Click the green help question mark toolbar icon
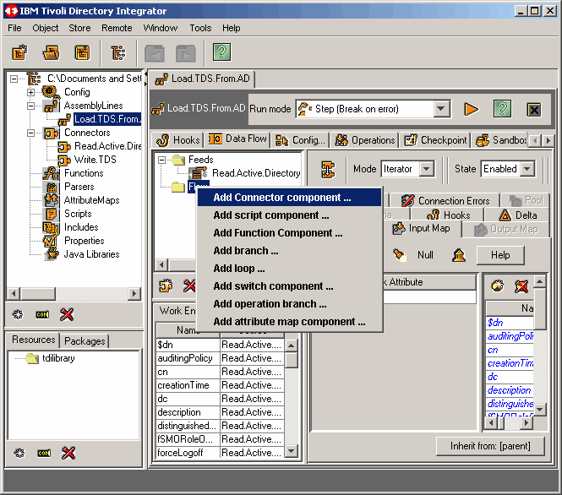This screenshot has height=495, width=562. (221, 52)
